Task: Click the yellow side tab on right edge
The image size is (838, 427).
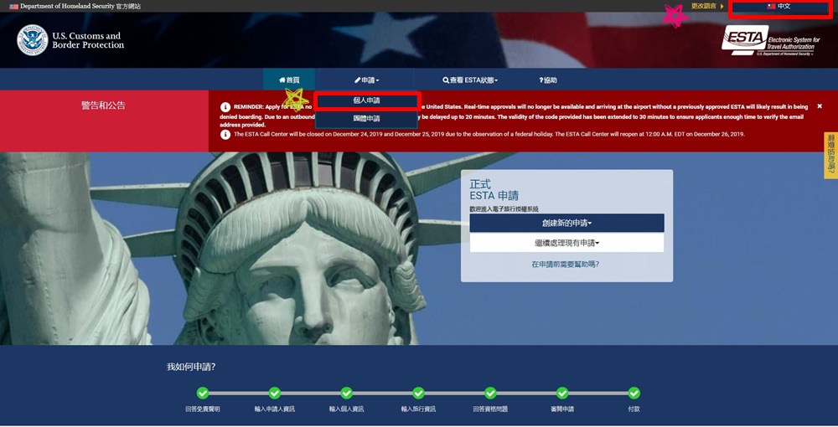Action: point(830,155)
